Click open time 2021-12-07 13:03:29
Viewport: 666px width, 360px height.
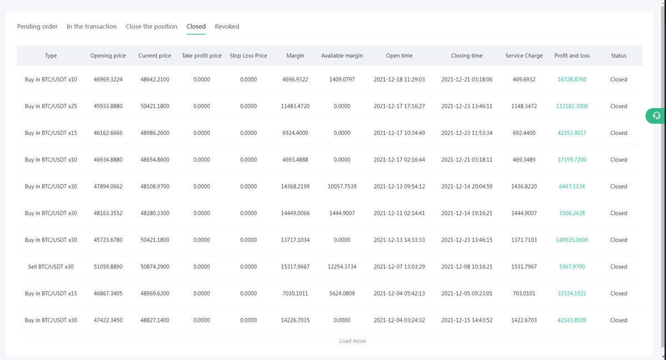pyautogui.click(x=399, y=267)
